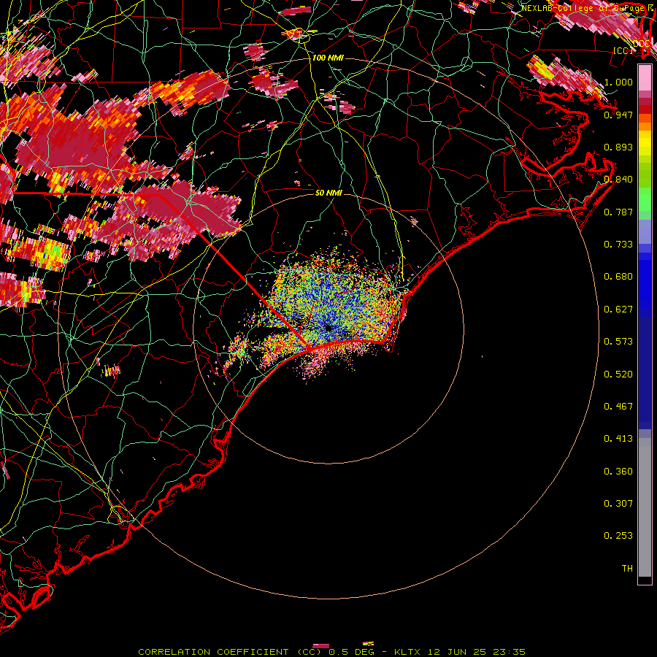Click the 0.680 scale value
Image resolution: width=657 pixels, height=657 pixels.
[x=618, y=277]
